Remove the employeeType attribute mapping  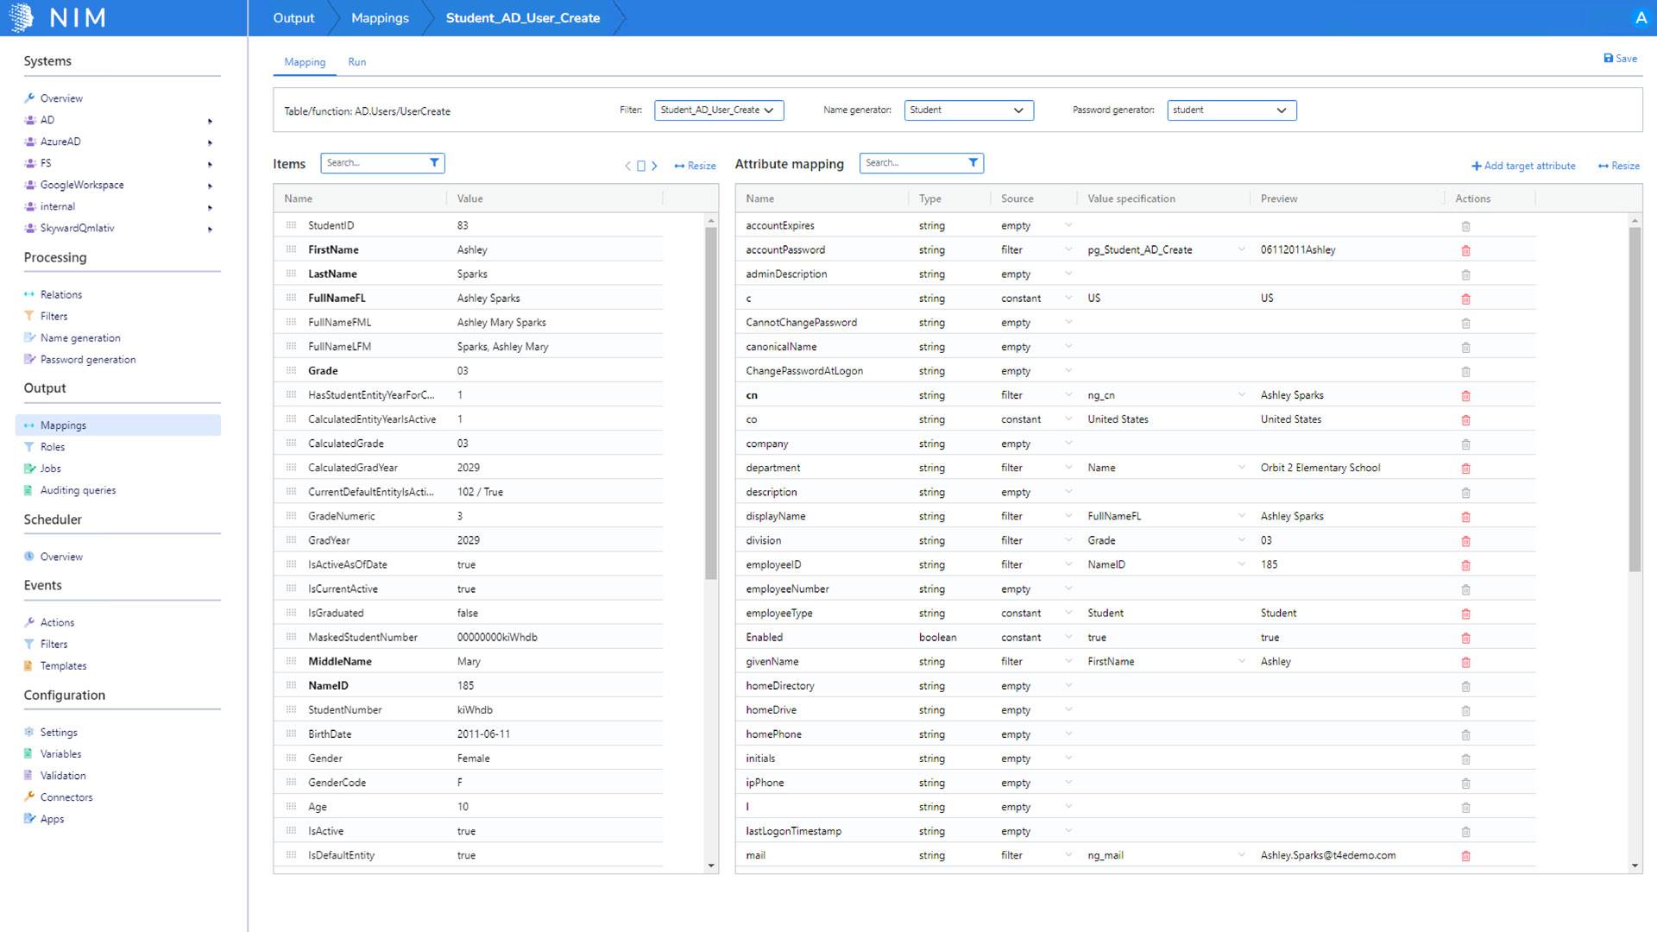pos(1465,614)
